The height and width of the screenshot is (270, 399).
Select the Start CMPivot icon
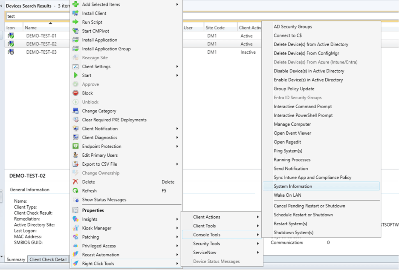tap(75, 31)
